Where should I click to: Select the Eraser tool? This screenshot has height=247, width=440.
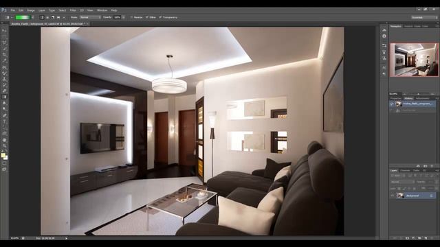[4, 91]
